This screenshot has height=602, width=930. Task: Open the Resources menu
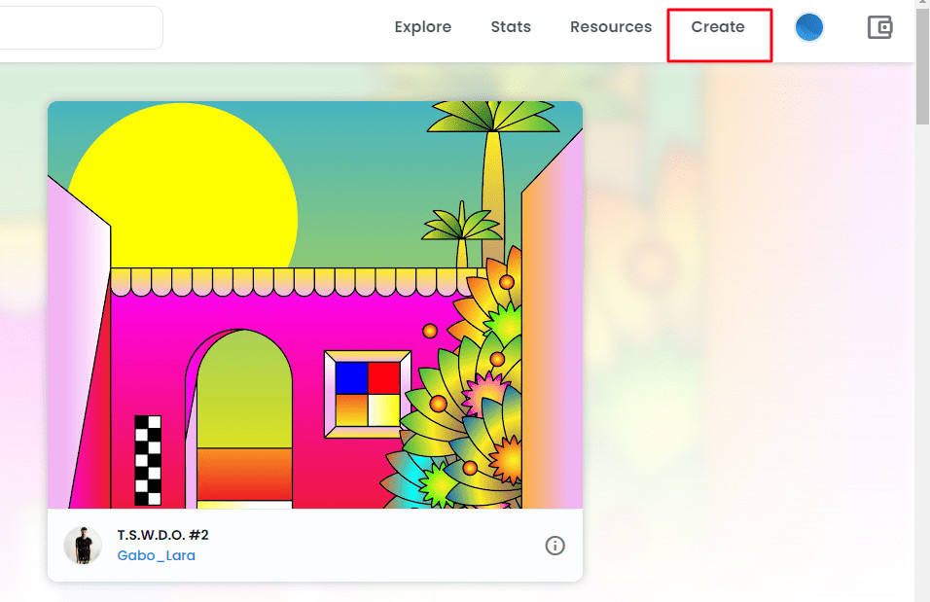(611, 27)
